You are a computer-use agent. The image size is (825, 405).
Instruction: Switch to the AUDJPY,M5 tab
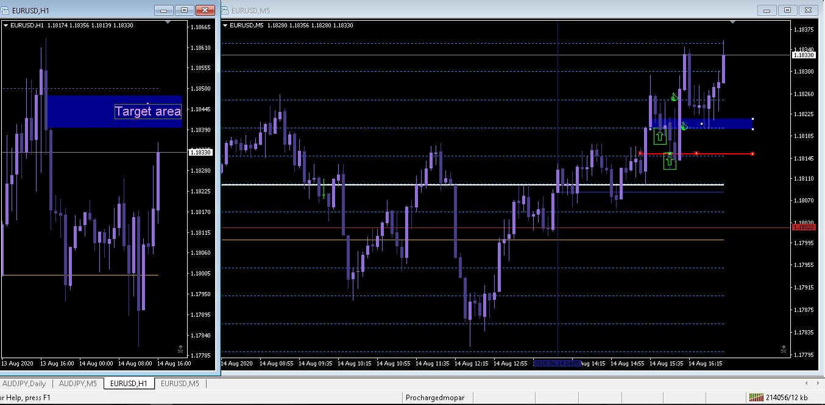pos(77,384)
